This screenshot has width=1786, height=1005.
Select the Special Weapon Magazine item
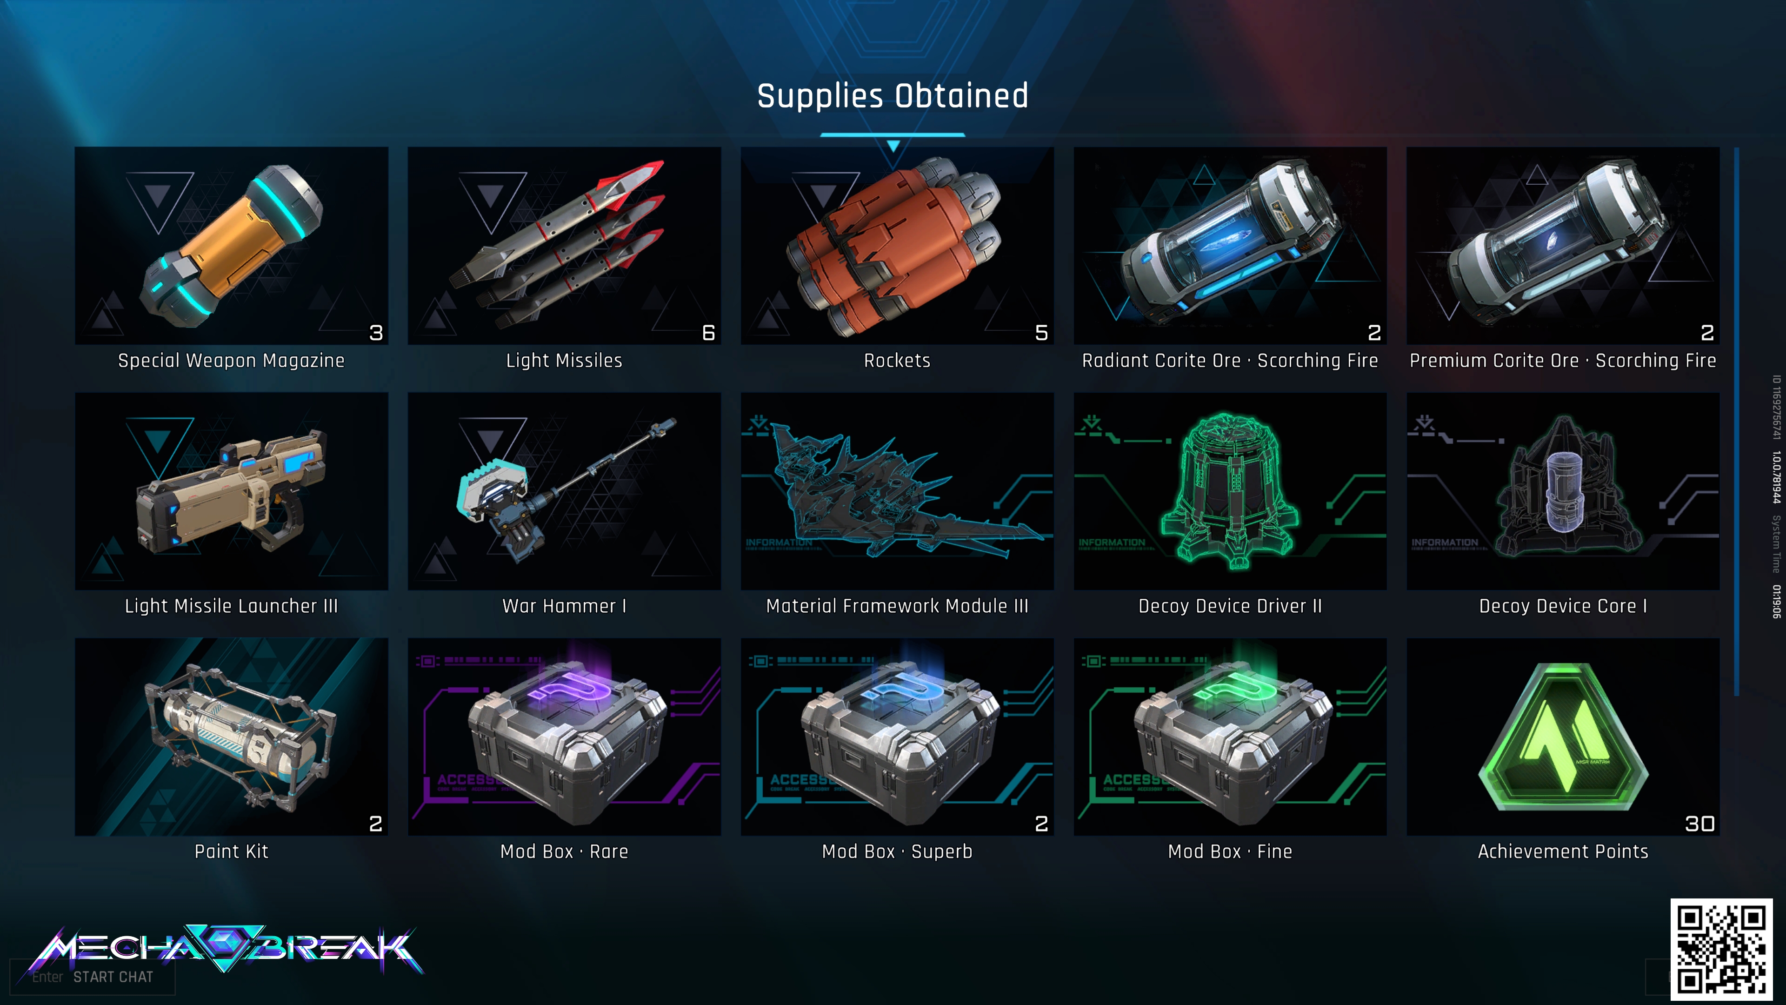point(232,246)
